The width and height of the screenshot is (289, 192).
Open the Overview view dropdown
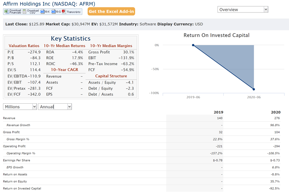click(243, 9)
